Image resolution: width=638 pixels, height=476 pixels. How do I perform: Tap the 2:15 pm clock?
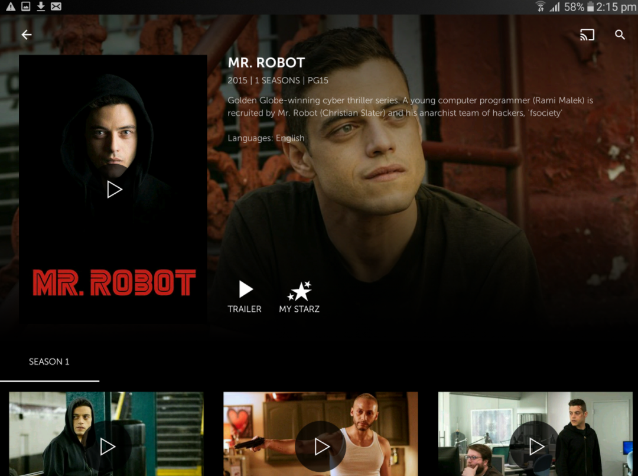coord(616,7)
